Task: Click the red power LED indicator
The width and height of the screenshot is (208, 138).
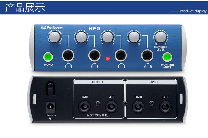Action: pyautogui.click(x=108, y=59)
